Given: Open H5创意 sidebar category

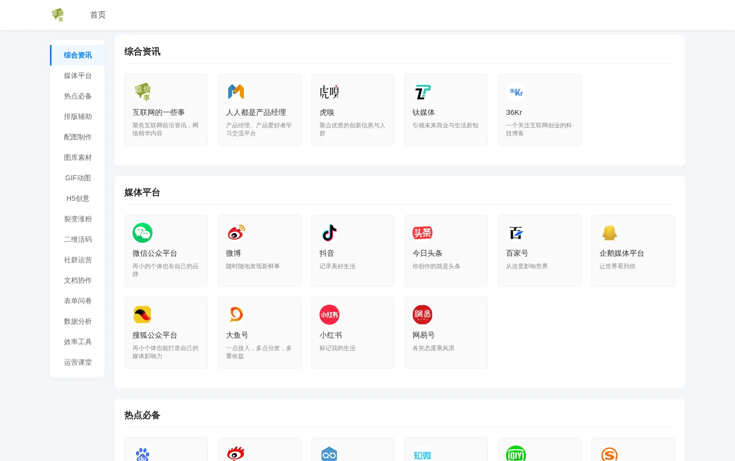Looking at the screenshot, I should click(77, 199).
